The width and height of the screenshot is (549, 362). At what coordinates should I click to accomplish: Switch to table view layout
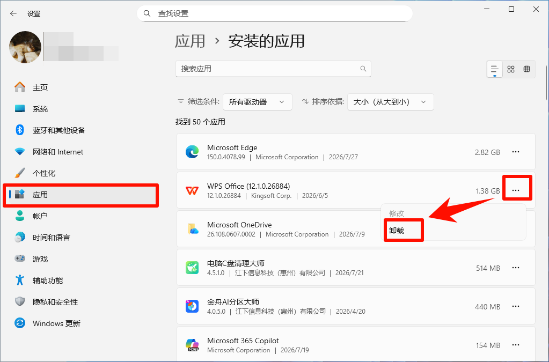click(526, 69)
